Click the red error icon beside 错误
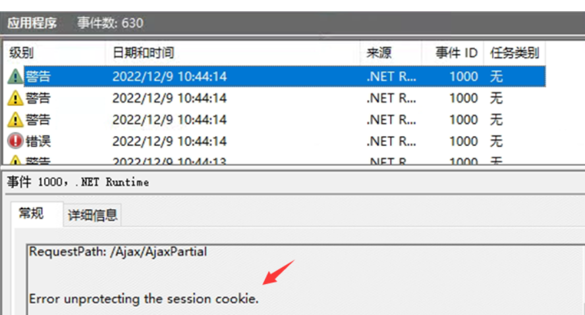585x315 pixels. click(x=14, y=141)
